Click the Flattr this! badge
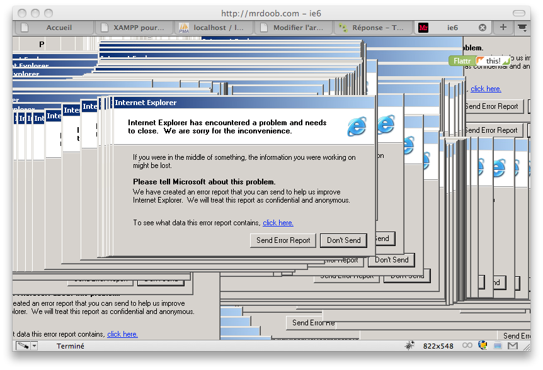This screenshot has height=370, width=543. (x=479, y=61)
